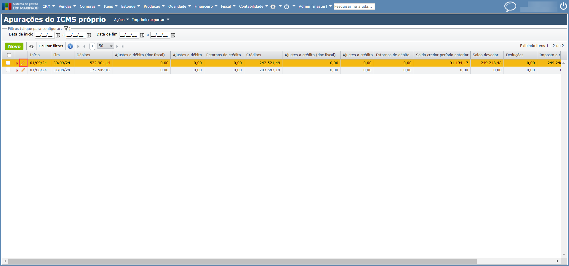This screenshot has width=569, height=266.
Task: Open calendar for second Data de início field
Action: point(89,35)
